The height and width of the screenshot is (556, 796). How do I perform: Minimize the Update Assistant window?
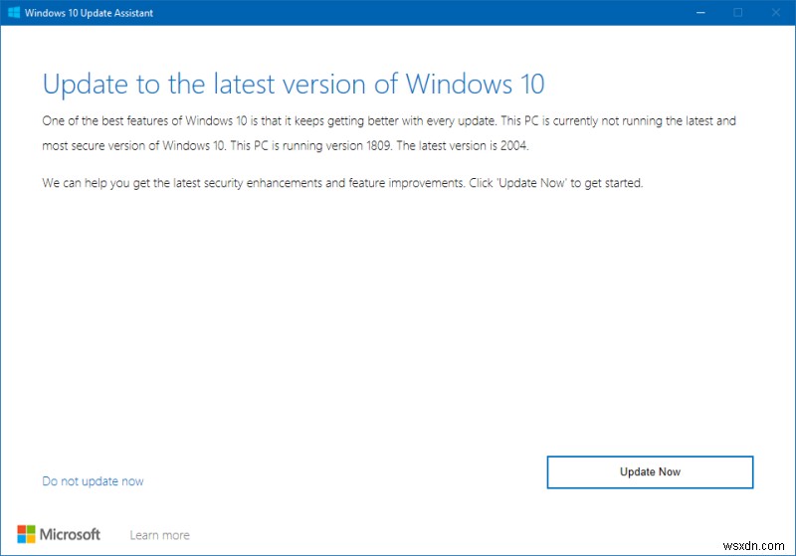coord(700,13)
